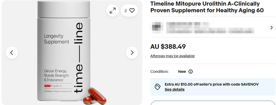Click the Timeline Mitopure product title
This screenshot has height=105, width=276.
207,7
